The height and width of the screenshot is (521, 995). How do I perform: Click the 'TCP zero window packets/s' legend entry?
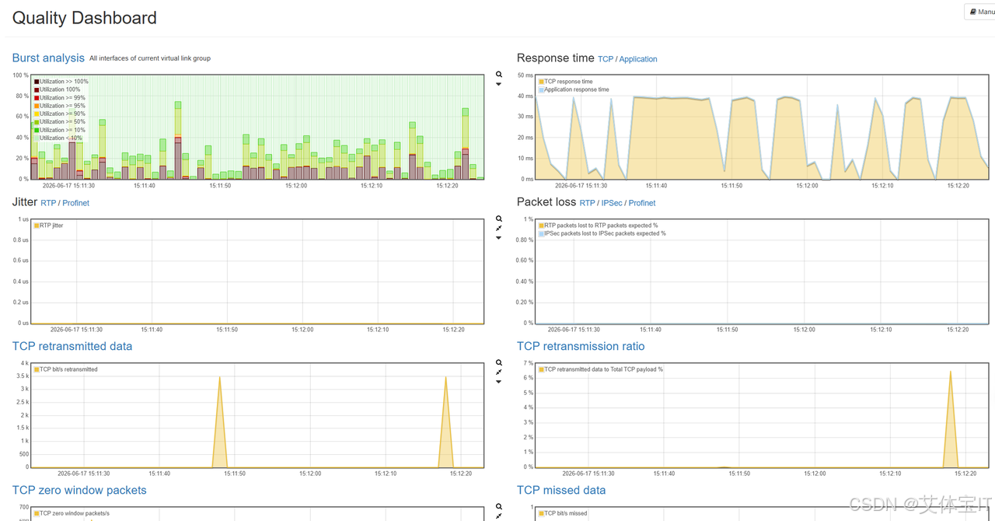72,513
